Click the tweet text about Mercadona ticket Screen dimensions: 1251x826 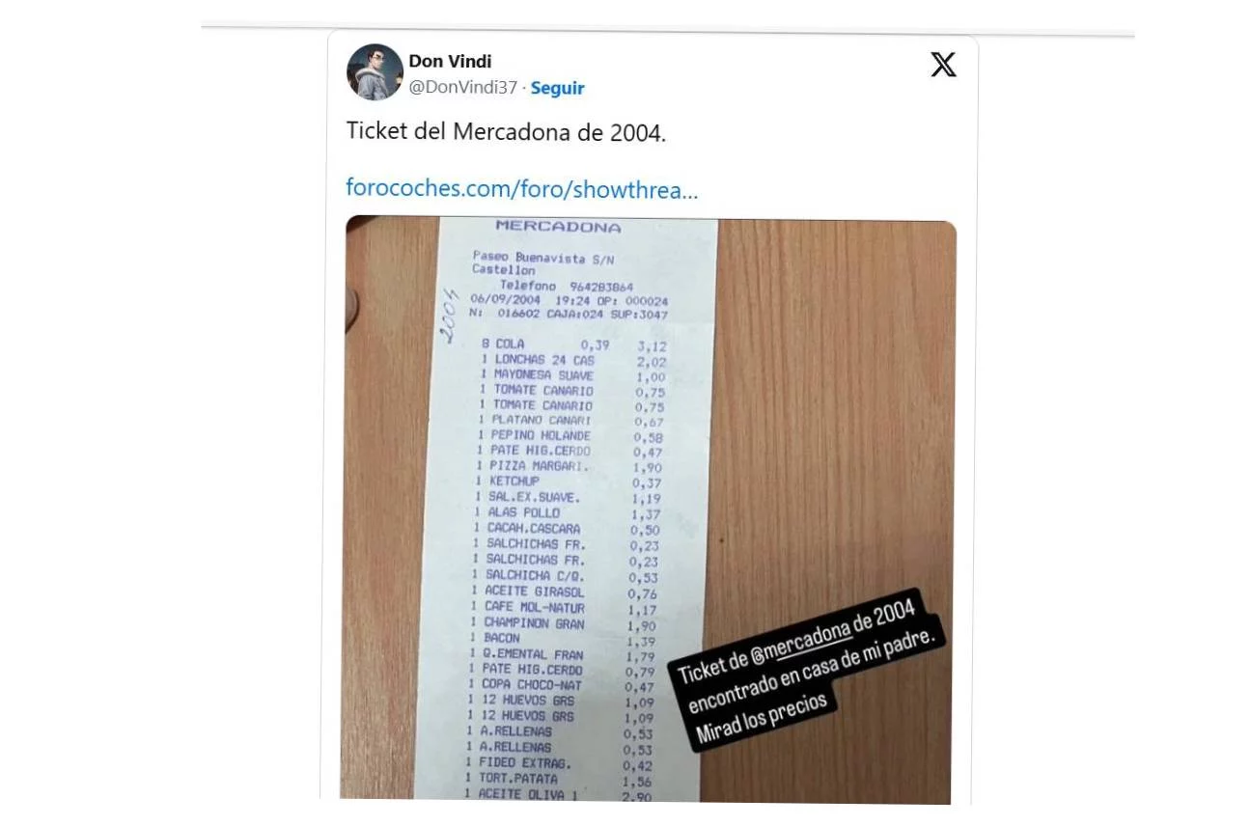click(506, 132)
